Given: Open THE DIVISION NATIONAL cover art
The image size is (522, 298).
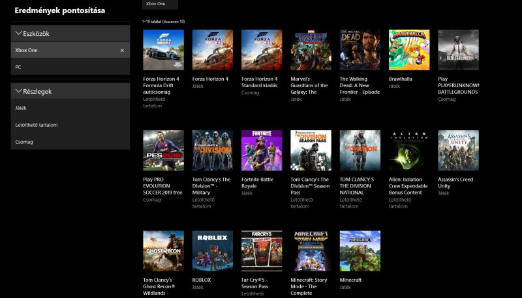Looking at the screenshot, I should click(x=360, y=150).
